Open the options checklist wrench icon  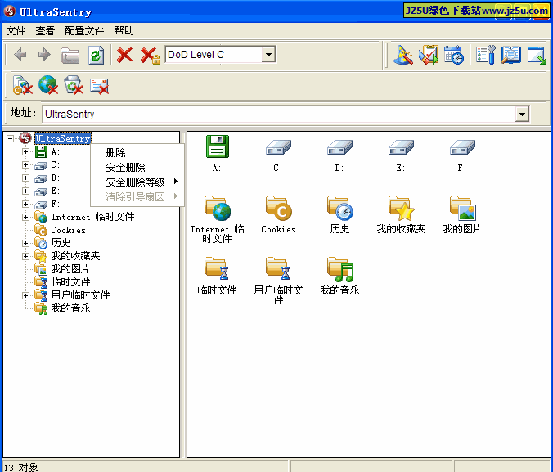point(486,55)
